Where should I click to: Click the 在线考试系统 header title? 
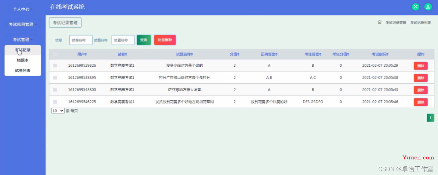click(x=67, y=7)
